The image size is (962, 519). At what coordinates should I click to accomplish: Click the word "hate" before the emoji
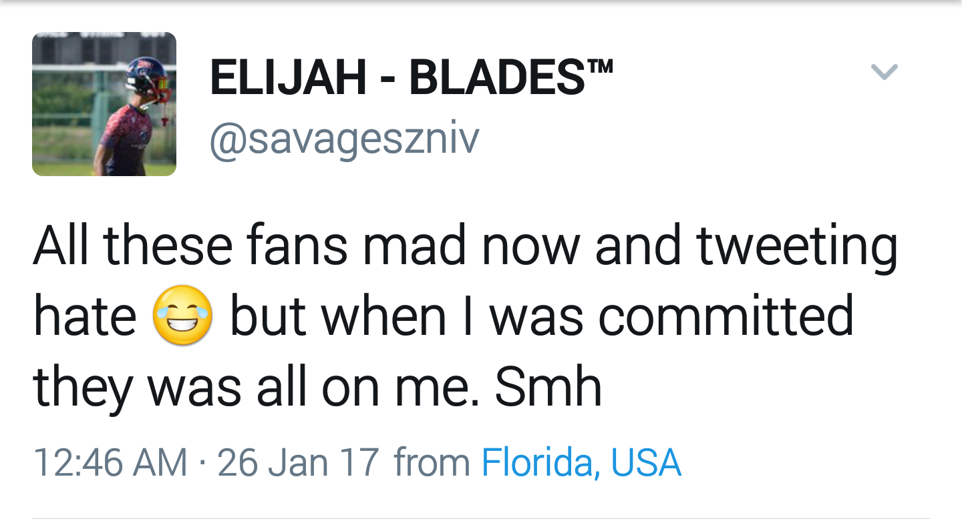click(x=85, y=316)
